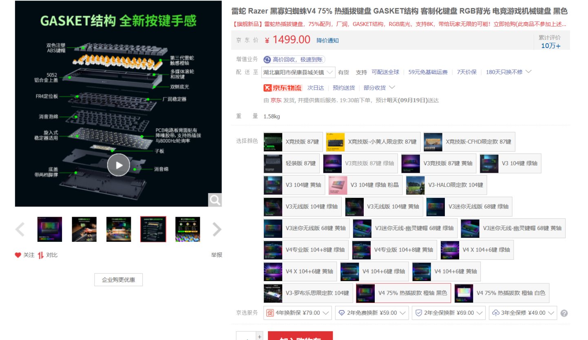The height and width of the screenshot is (340, 588).
Task: Click the 高价回收 recycle icon
Action: [267, 60]
